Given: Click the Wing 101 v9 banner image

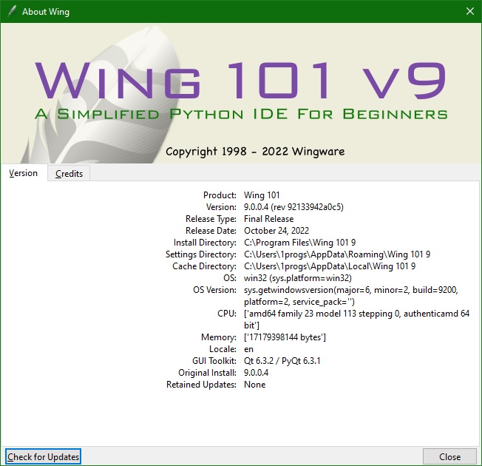Looking at the screenshot, I should [x=241, y=93].
